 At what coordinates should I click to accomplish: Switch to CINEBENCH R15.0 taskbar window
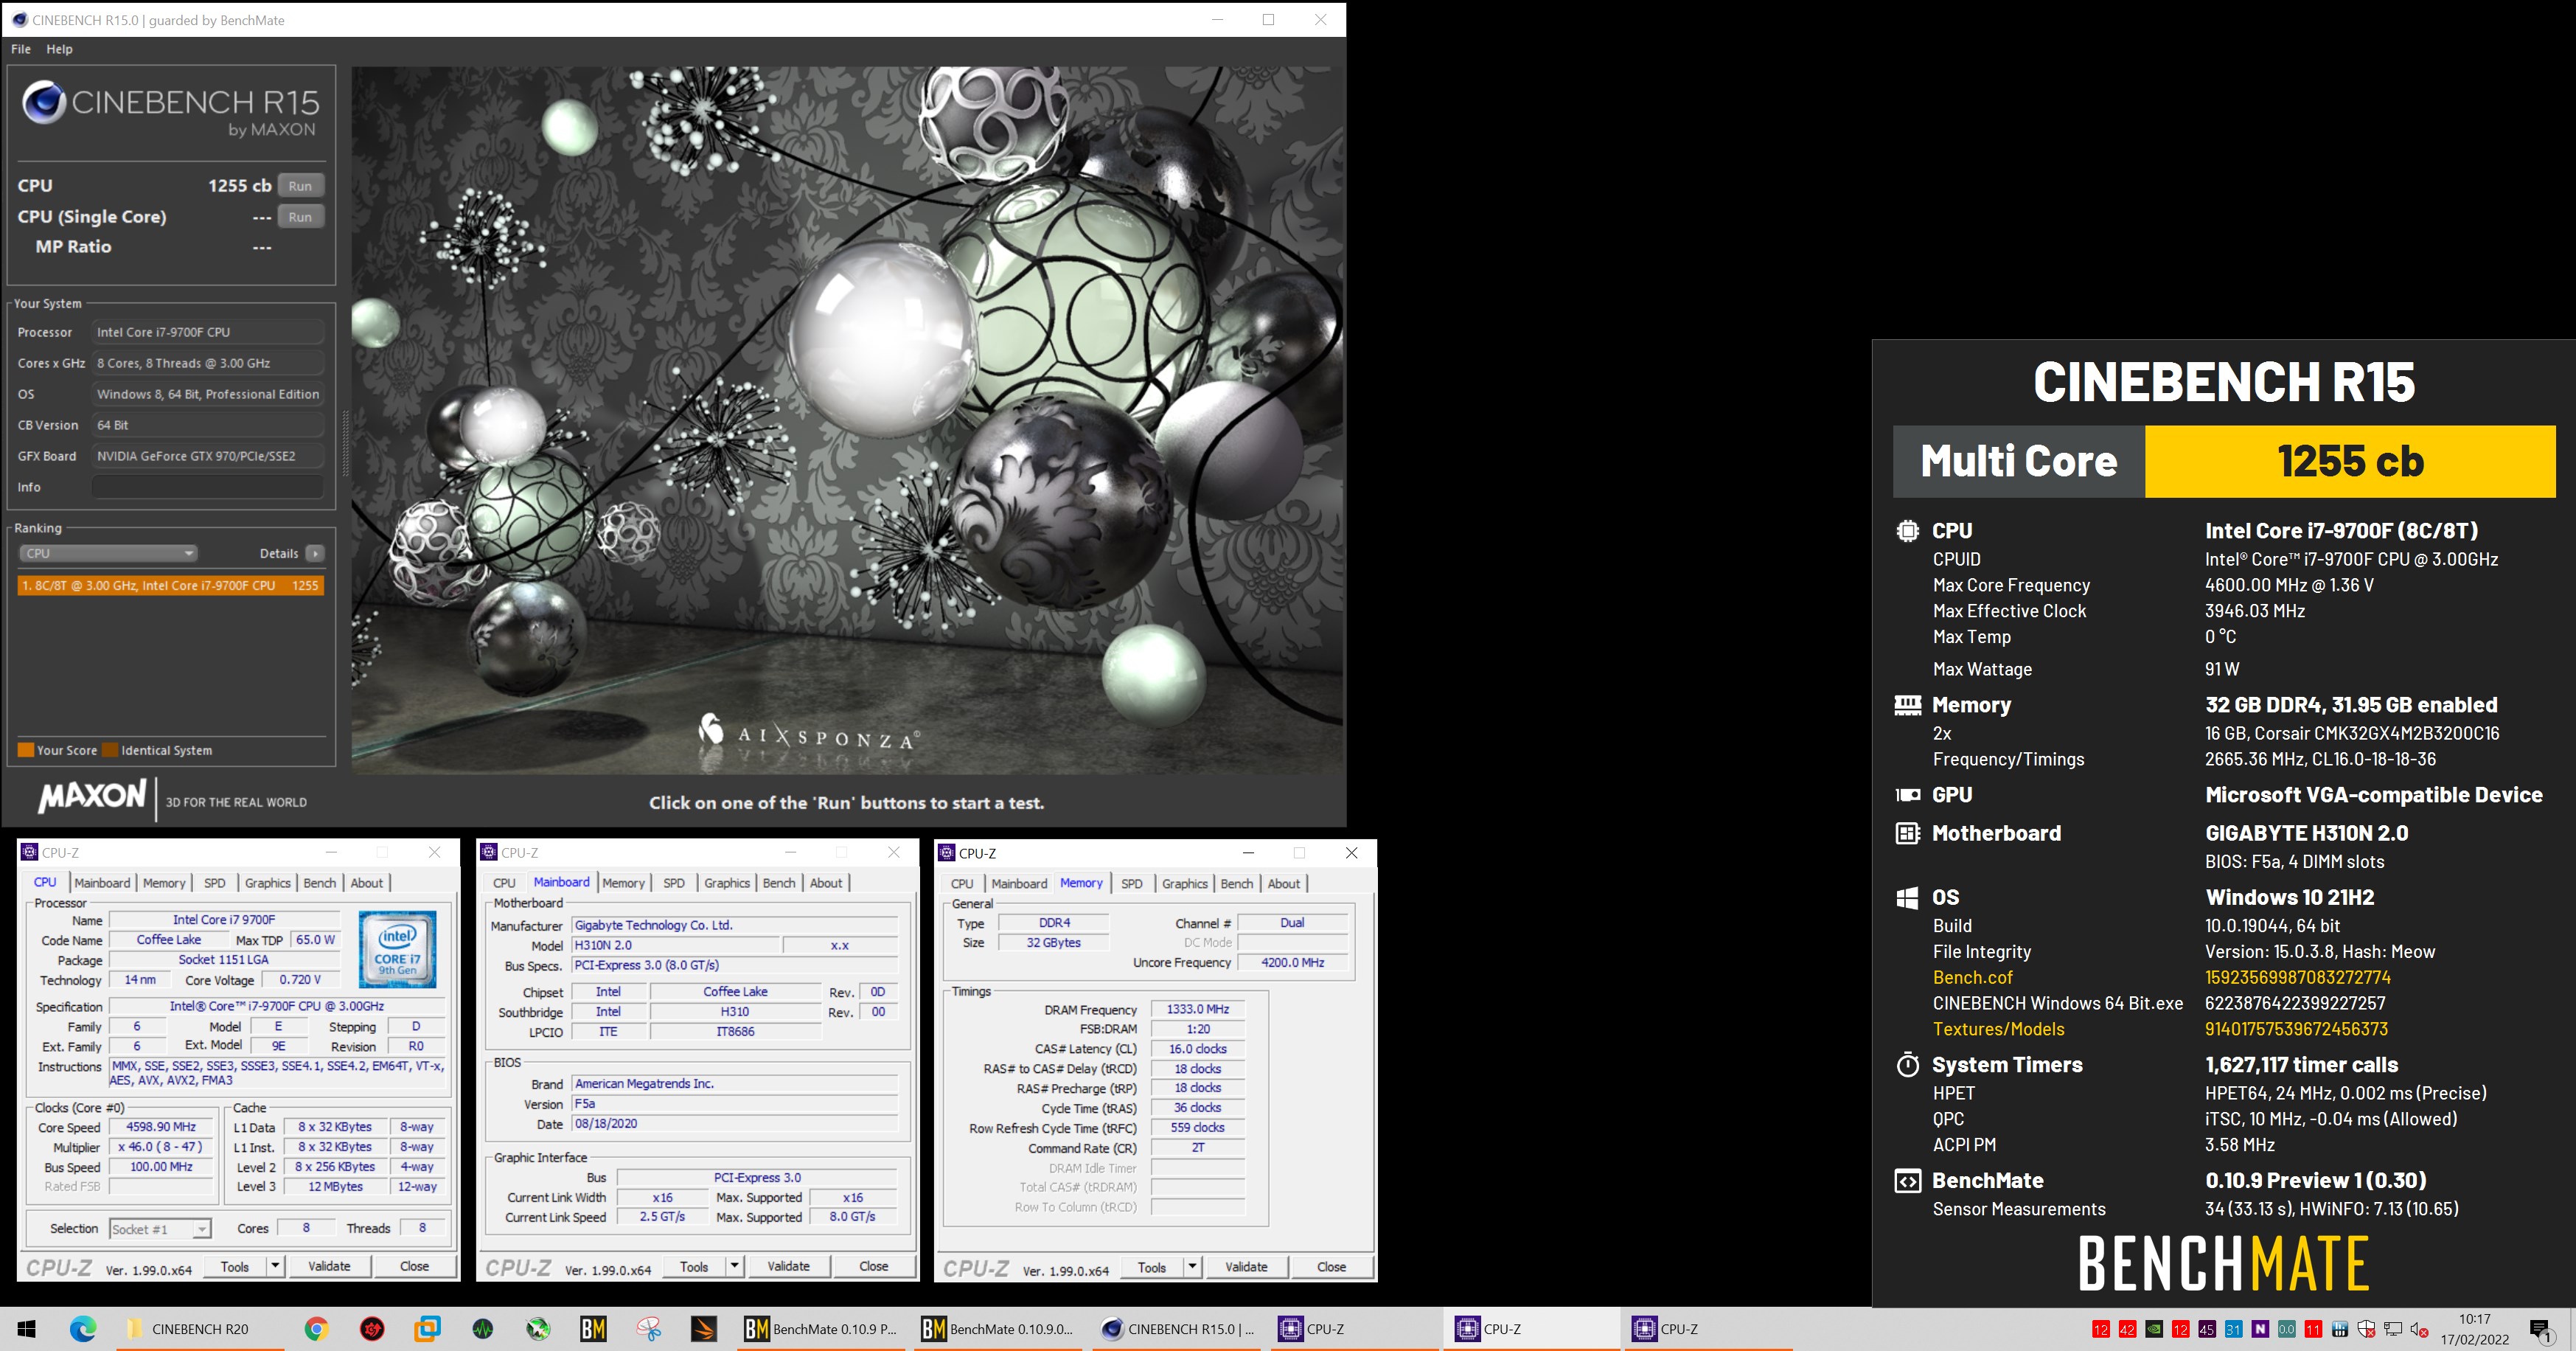coord(1177,1329)
